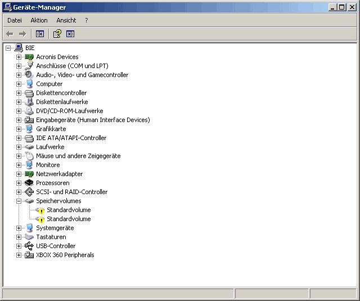The width and height of the screenshot is (360, 301).
Task: Expand the Diskettenlaufwerke node
Action: pos(19,102)
